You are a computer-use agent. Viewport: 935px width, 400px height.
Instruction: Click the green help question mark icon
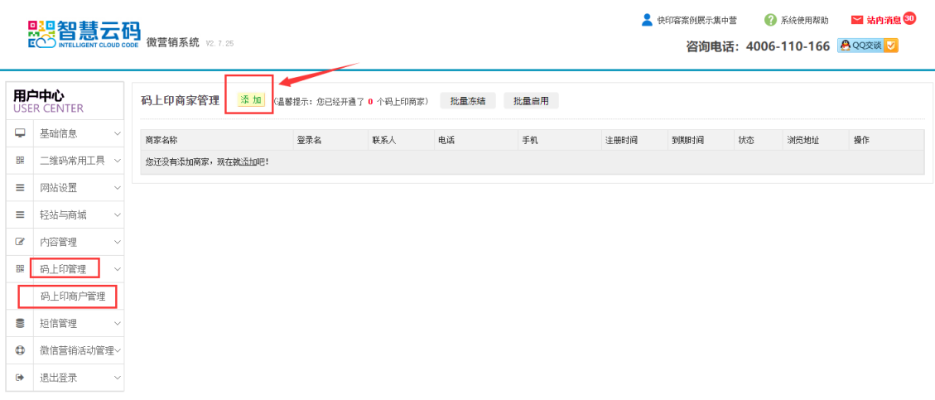[x=770, y=20]
